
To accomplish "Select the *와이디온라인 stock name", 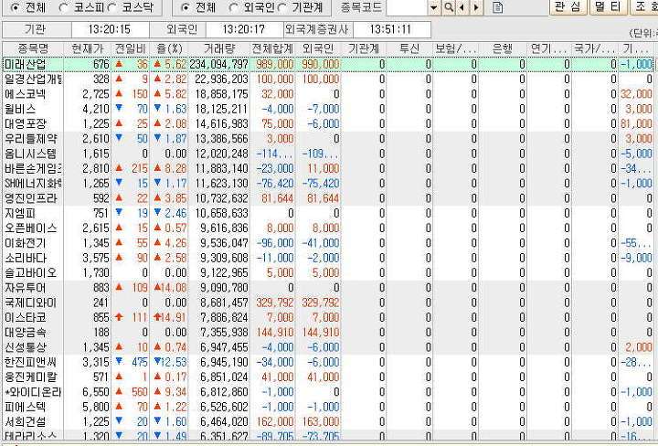I will [33, 392].
